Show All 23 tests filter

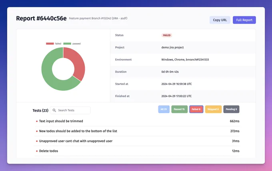point(164,109)
